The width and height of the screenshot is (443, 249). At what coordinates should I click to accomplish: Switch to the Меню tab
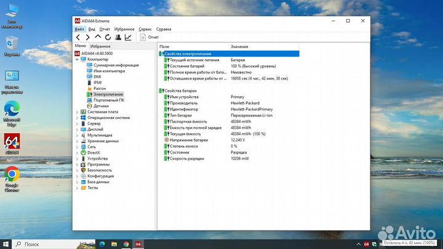click(80, 46)
